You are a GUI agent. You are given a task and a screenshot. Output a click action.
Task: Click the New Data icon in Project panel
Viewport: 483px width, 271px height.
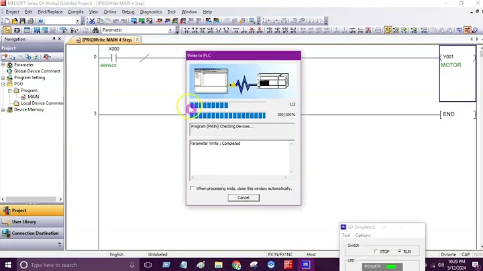pyautogui.click(x=5, y=57)
